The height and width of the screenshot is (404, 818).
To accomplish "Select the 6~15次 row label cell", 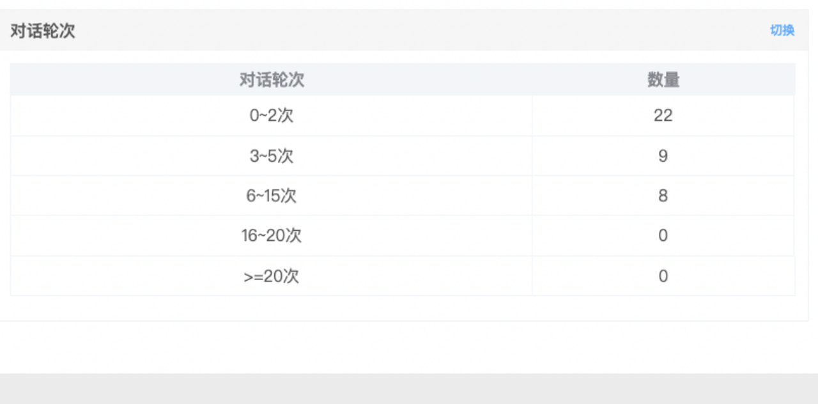I will point(272,196).
